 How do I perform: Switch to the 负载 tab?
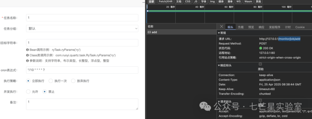[241, 27]
